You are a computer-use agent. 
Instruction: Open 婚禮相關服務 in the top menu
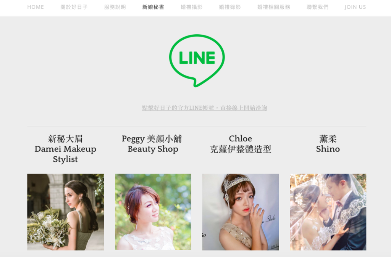[x=274, y=7]
